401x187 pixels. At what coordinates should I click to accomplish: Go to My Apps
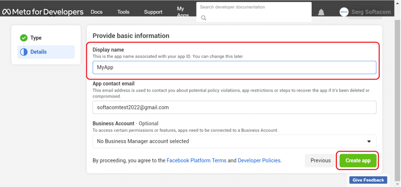click(183, 12)
